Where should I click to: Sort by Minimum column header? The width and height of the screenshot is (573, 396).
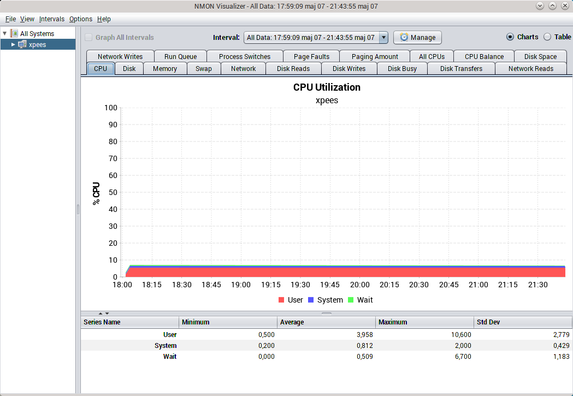click(x=228, y=322)
